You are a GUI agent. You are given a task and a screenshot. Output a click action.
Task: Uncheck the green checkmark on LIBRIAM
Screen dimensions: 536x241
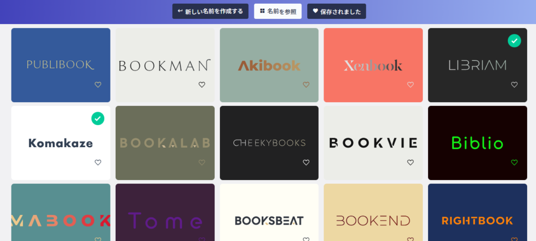pos(515,41)
